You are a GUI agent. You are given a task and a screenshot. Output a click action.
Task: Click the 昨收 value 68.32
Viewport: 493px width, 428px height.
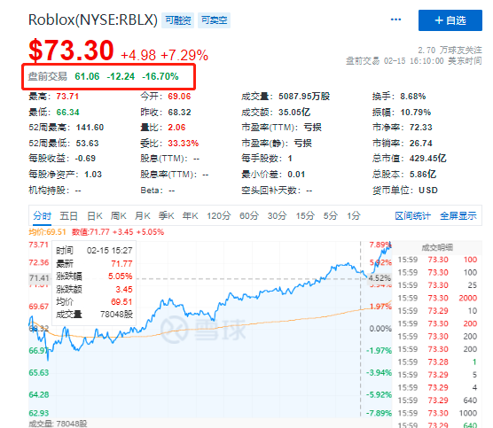(179, 113)
